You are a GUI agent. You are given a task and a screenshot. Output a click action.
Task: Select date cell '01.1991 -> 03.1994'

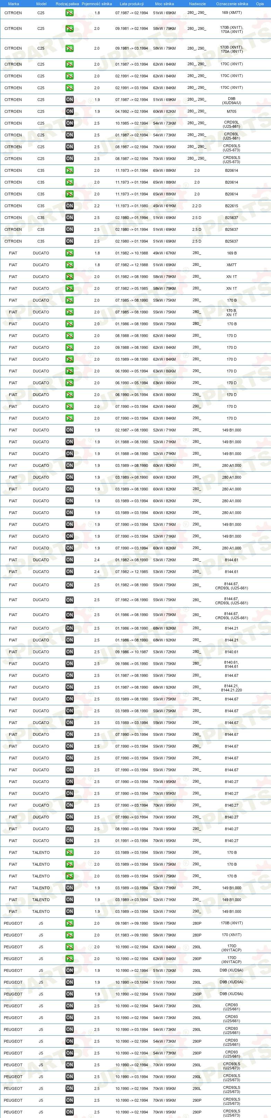click(x=132, y=841)
